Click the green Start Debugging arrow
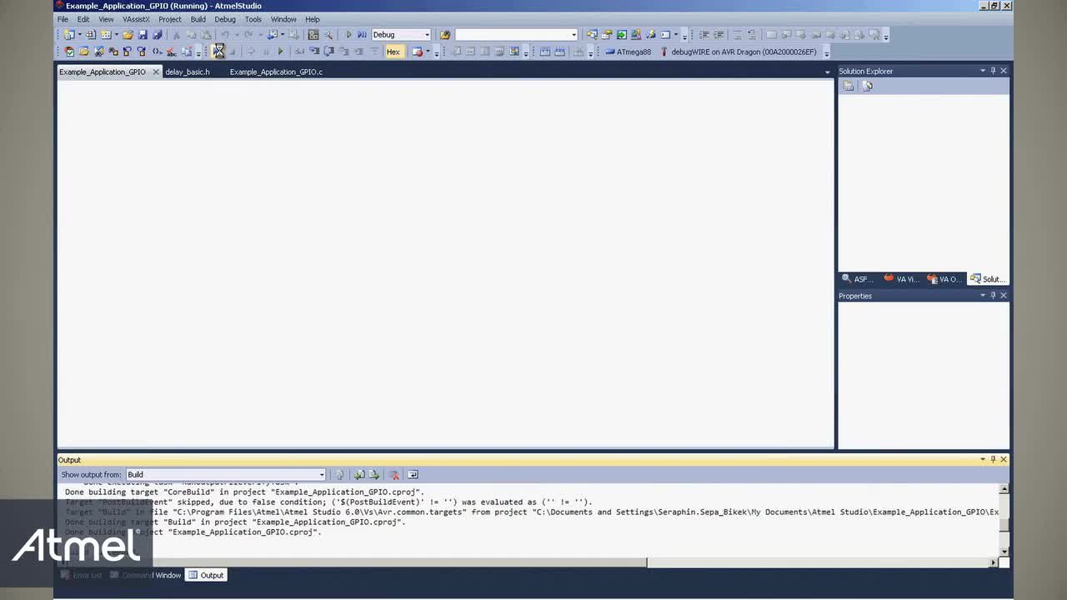Screen dimensions: 1067x600 [x=348, y=35]
